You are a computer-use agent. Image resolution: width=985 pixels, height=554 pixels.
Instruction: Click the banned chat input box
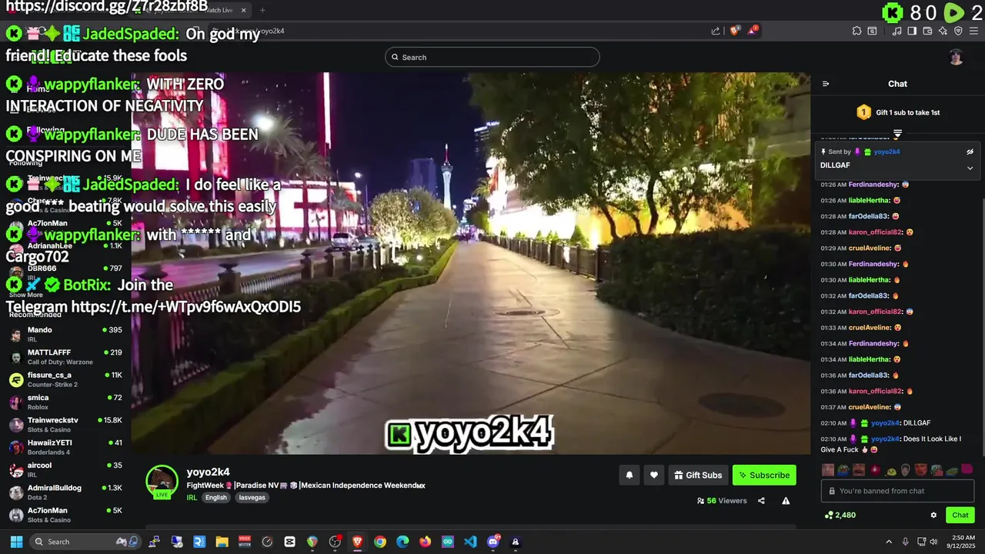(x=897, y=491)
